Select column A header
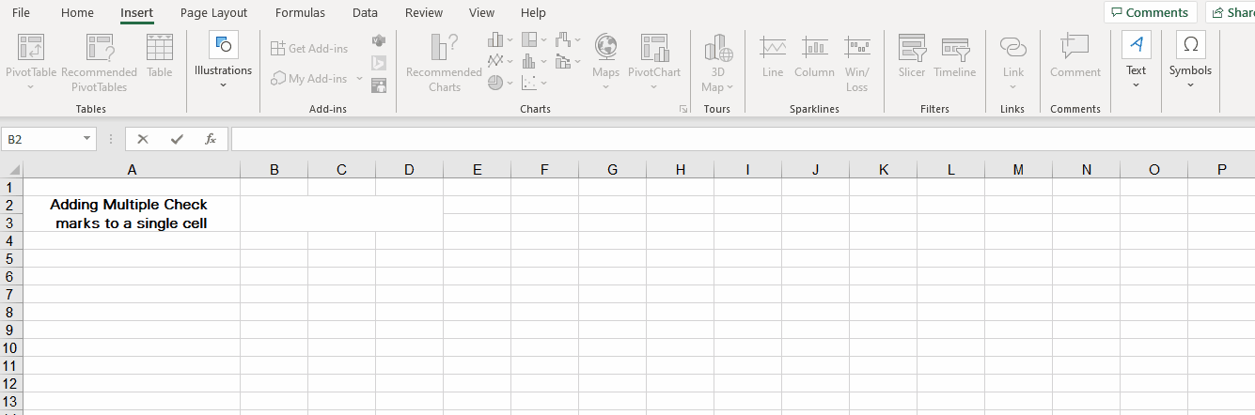Image resolution: width=1255 pixels, height=415 pixels. tap(132, 170)
